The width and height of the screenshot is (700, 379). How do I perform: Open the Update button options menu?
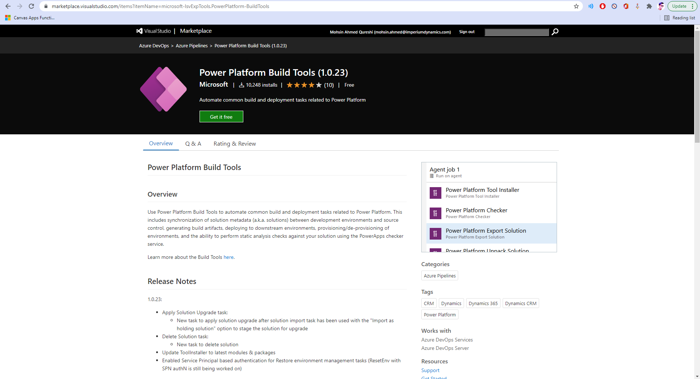tap(693, 6)
